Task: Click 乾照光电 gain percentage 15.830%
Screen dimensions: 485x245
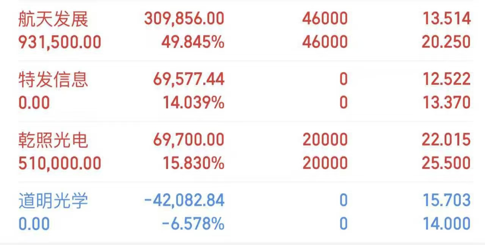Action: [193, 163]
